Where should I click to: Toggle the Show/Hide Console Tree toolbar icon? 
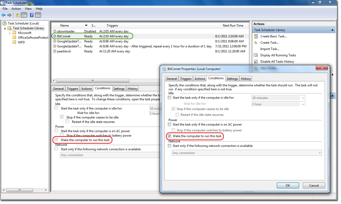coord(24,15)
